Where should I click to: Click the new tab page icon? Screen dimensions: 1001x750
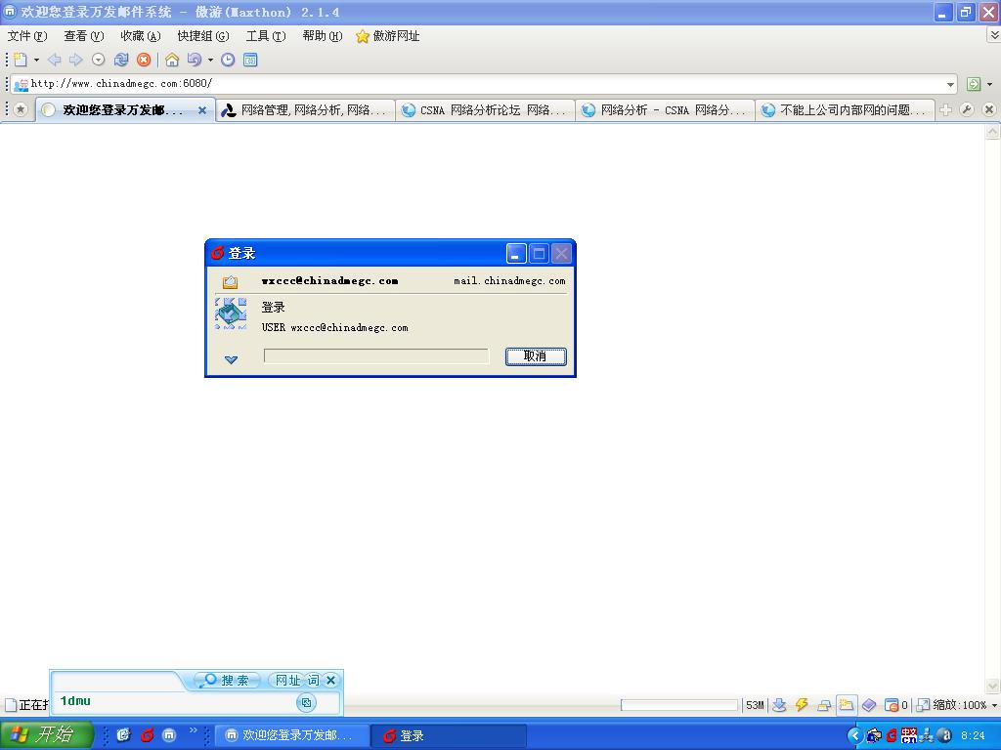point(21,60)
